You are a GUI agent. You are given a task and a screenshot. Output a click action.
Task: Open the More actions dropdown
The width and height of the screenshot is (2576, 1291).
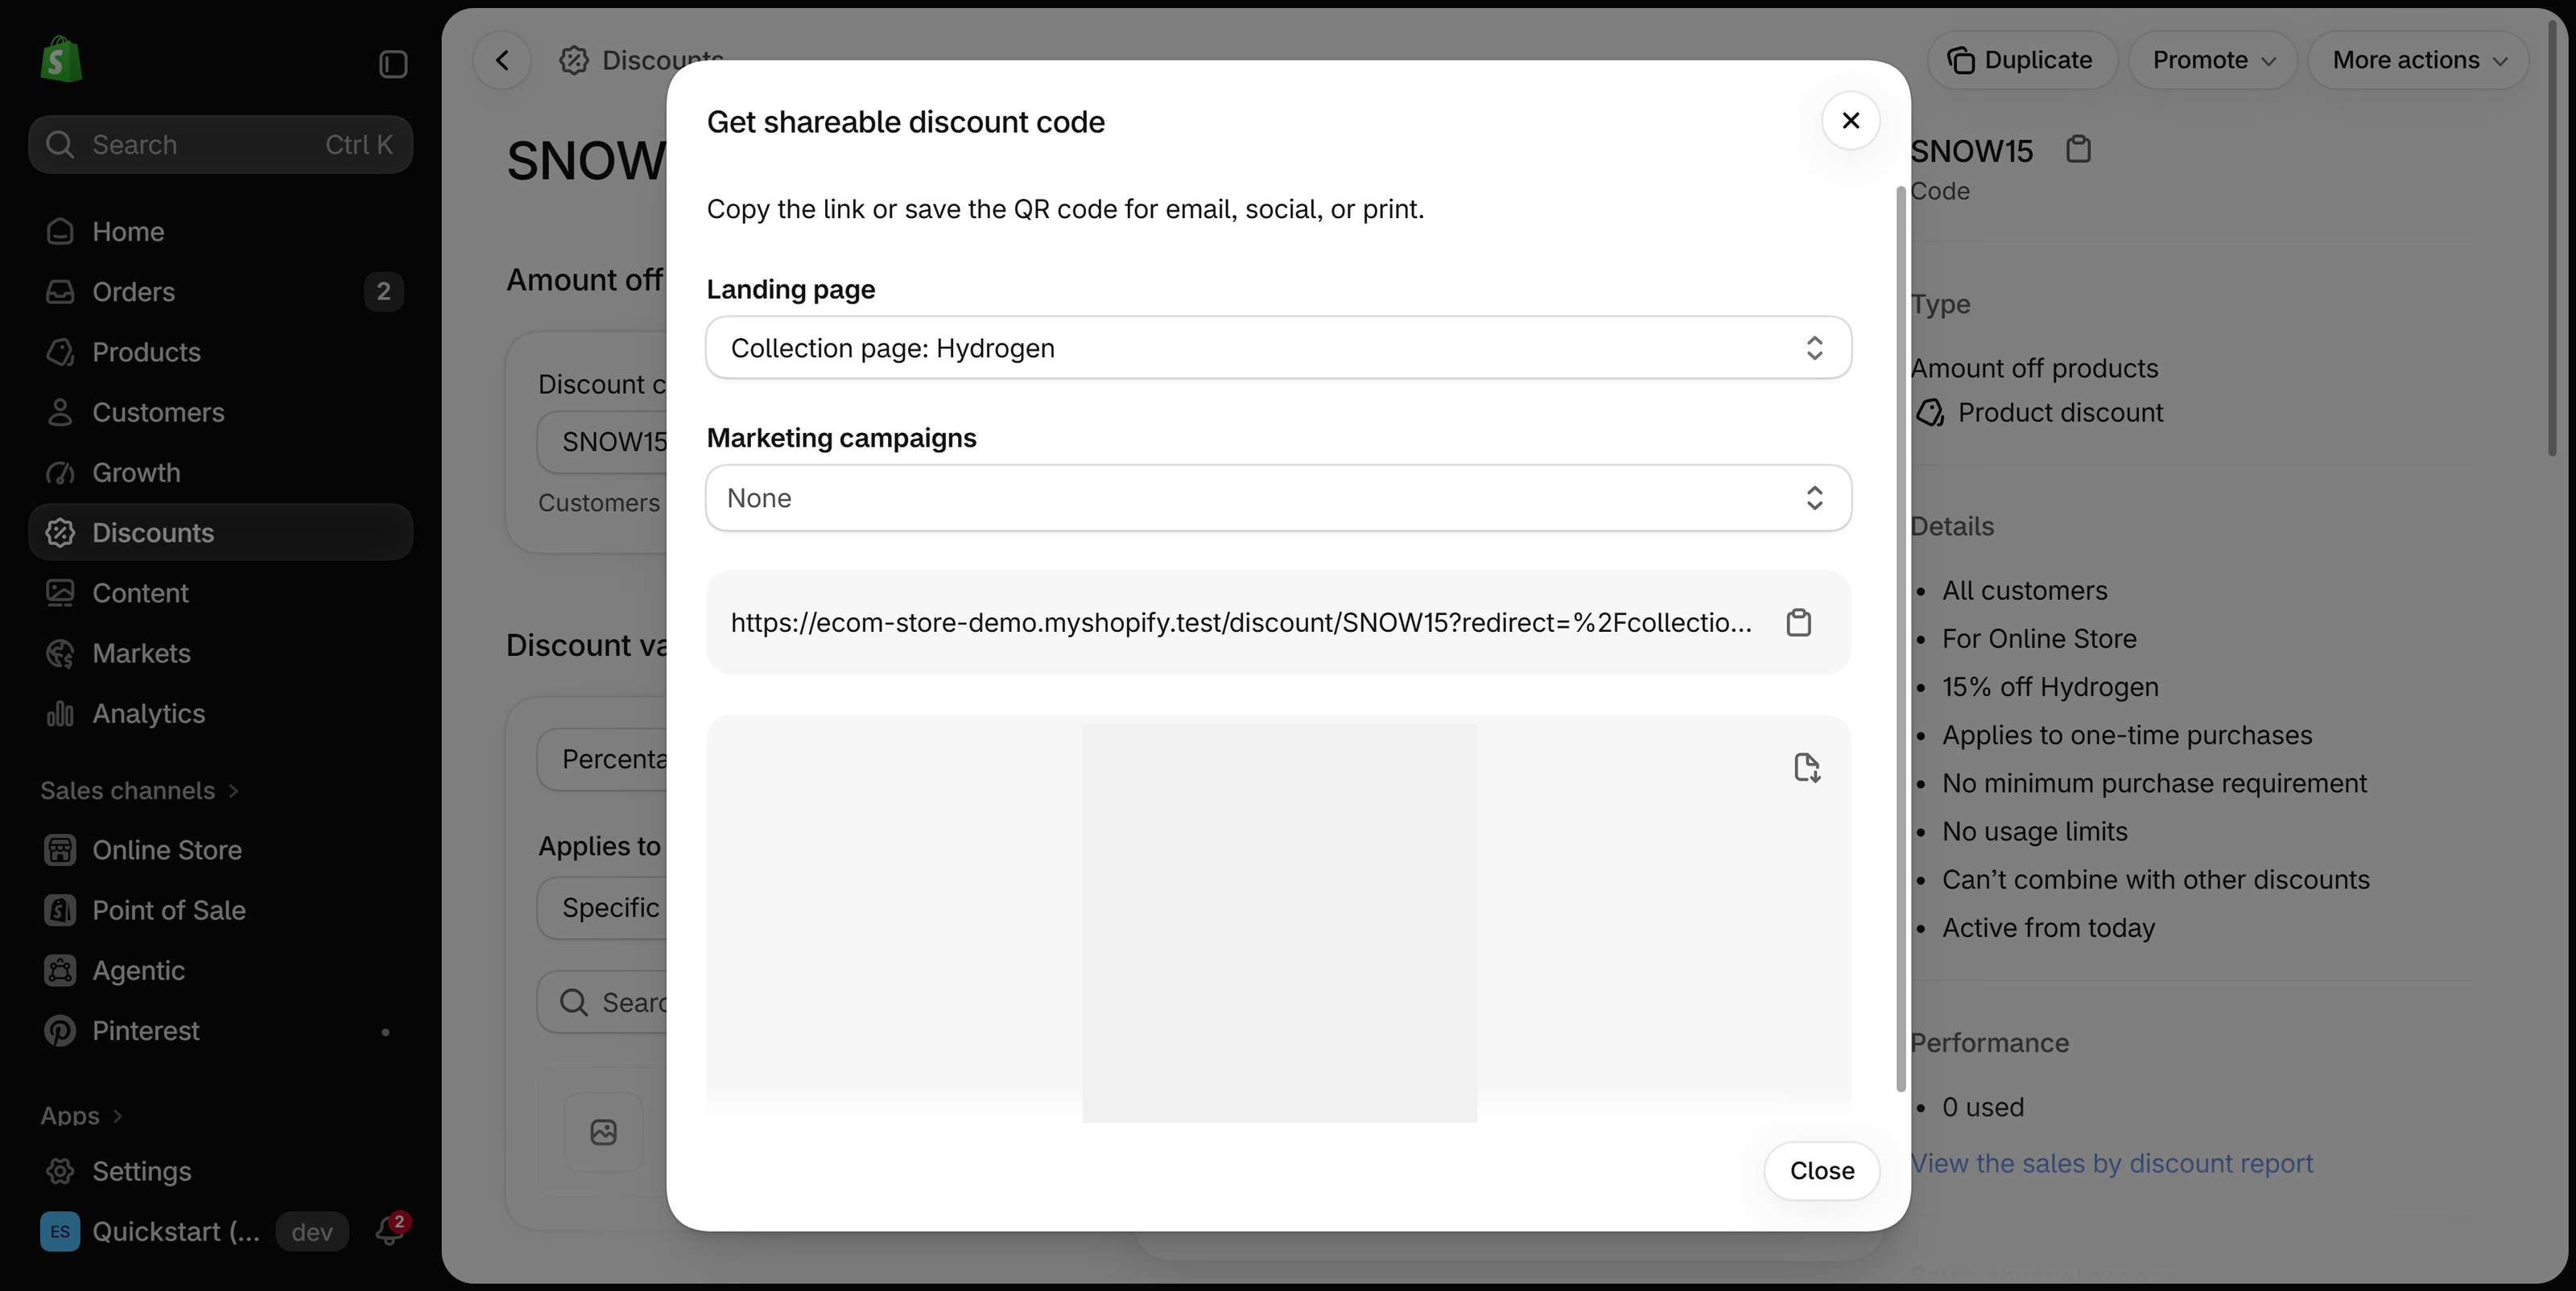pos(2418,60)
